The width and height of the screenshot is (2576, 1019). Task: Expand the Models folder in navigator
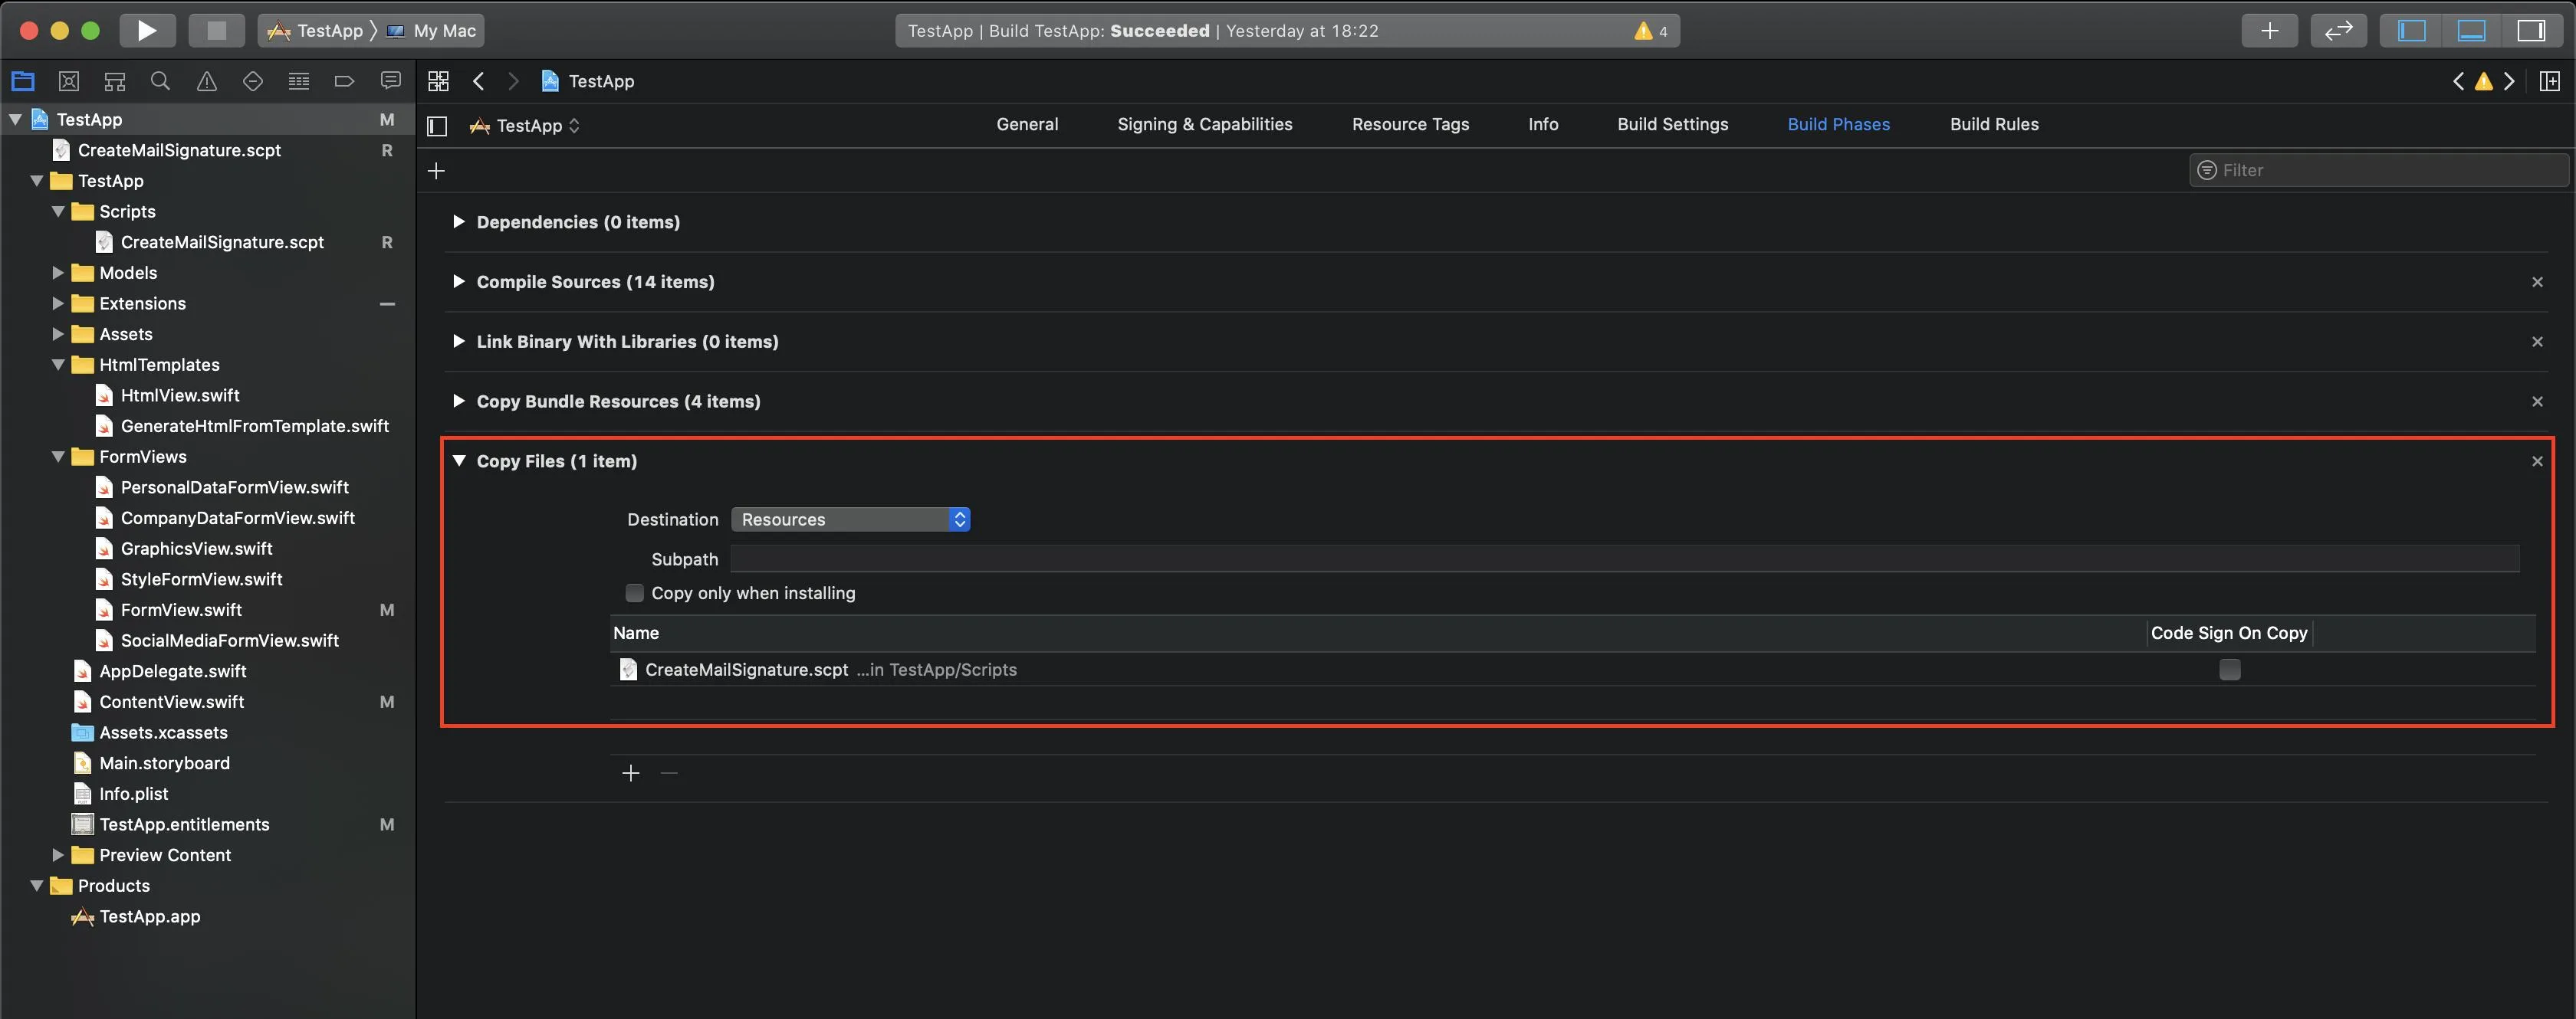[x=58, y=273]
